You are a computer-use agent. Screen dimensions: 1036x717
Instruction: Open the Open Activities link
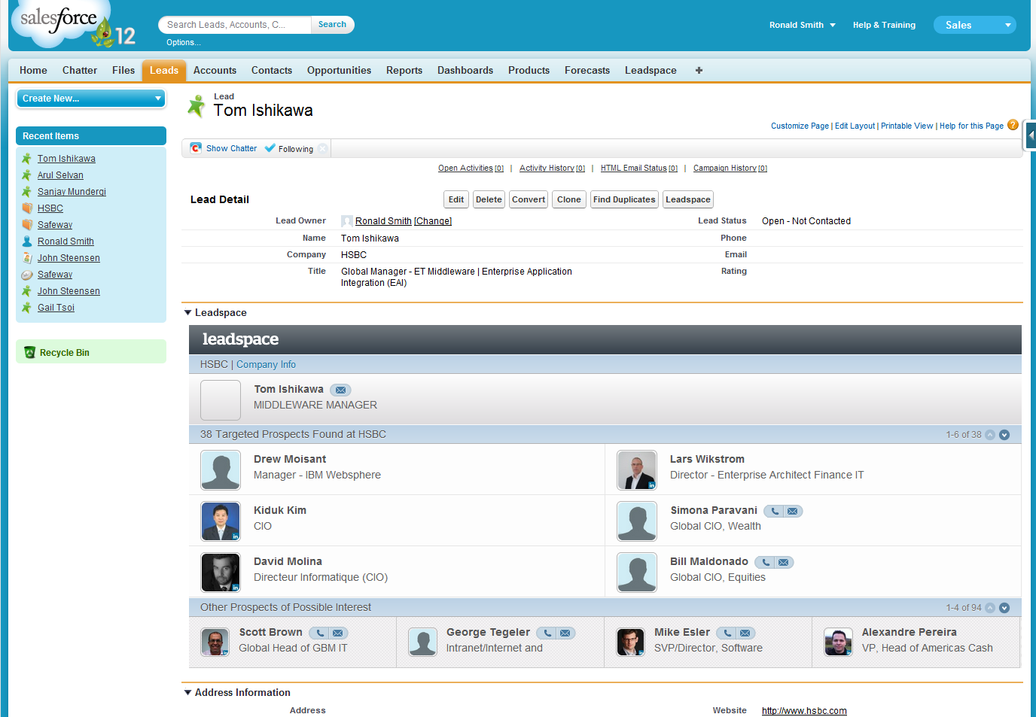[471, 169]
